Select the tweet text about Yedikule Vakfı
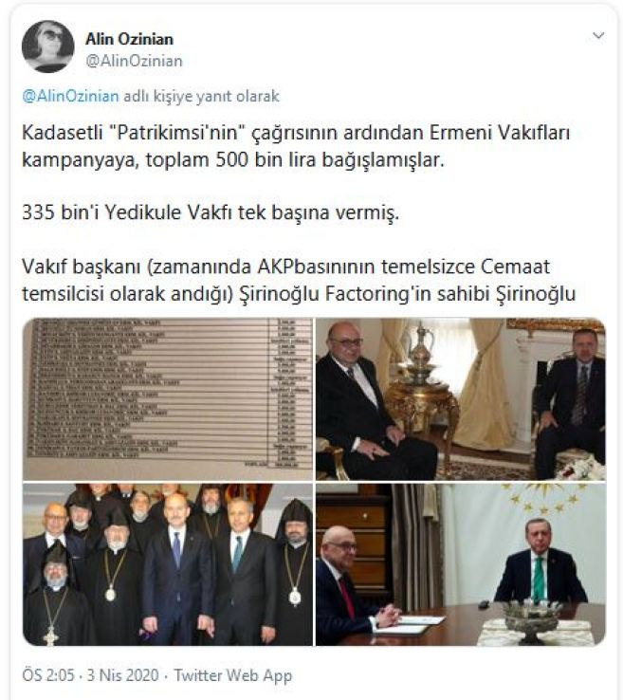Image resolution: width=623 pixels, height=700 pixels. pos(211,212)
